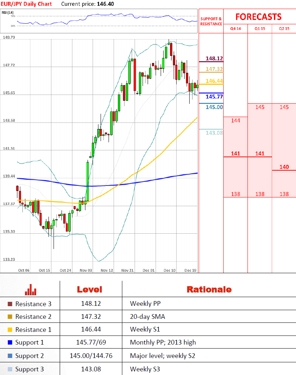296x375 pixels.
Task: Click the Q2 15 bold forecast 140
Action: (x=284, y=167)
